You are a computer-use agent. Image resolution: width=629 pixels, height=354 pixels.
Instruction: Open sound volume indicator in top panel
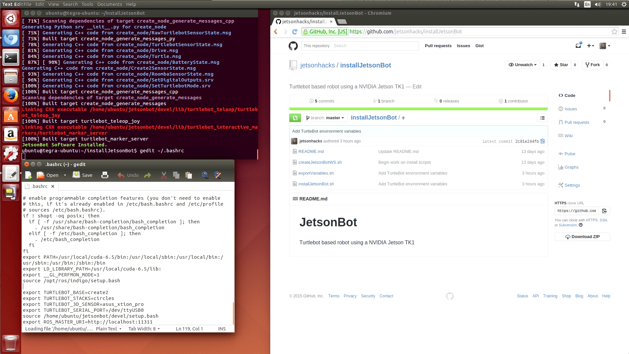[x=598, y=4]
